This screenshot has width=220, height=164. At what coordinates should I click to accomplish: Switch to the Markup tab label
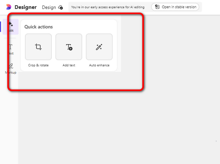(x=11, y=73)
